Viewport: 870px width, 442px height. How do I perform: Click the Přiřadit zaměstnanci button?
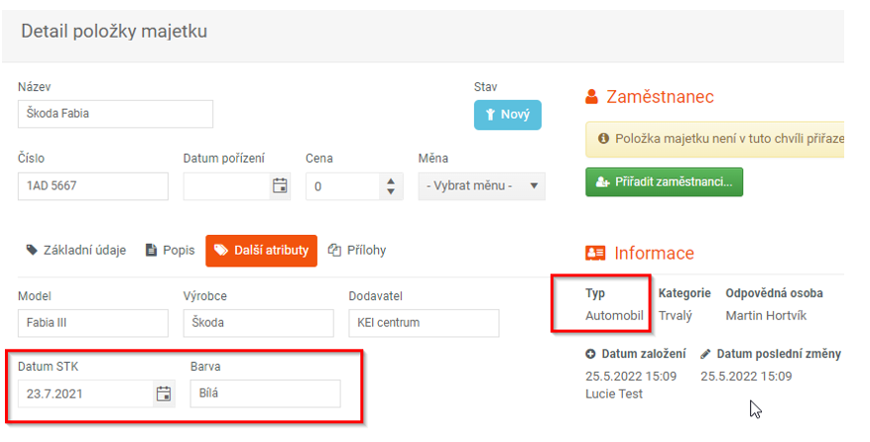pyautogui.click(x=664, y=182)
